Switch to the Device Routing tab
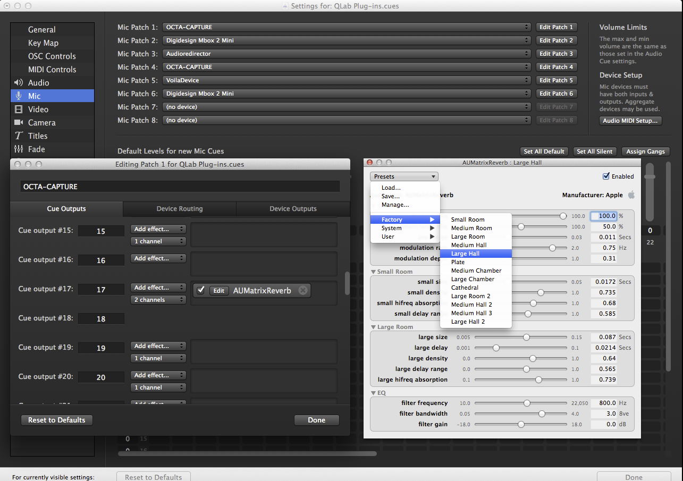The image size is (683, 481). [179, 209]
